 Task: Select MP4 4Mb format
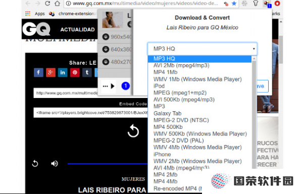click(166, 181)
